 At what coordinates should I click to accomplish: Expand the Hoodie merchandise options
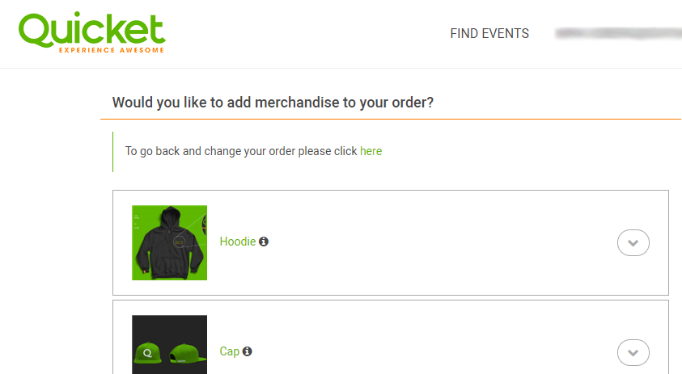pos(633,242)
